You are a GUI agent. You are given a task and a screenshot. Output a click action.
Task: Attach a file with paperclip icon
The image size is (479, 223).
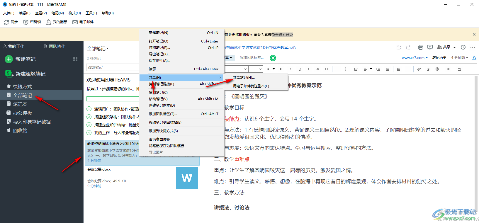tap(419, 69)
